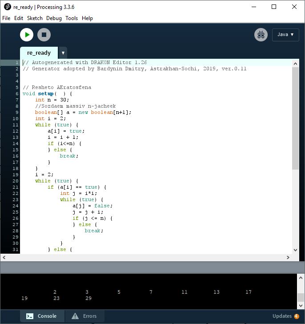
Task: Open the Java mode dropdown
Action: (x=285, y=35)
